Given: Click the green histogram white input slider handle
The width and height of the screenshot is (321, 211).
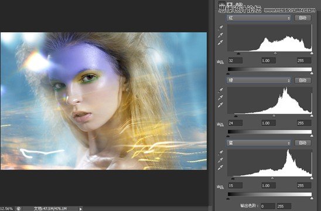Looking at the screenshot, I should (312, 115).
